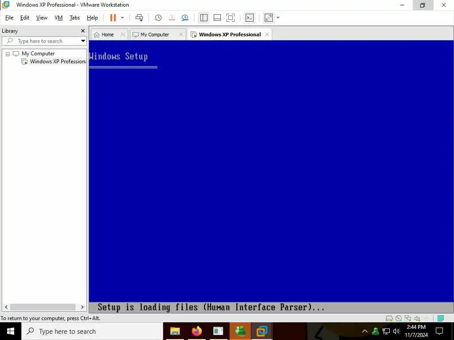
Task: Expand the power options dropdown arrow
Action: [122, 18]
